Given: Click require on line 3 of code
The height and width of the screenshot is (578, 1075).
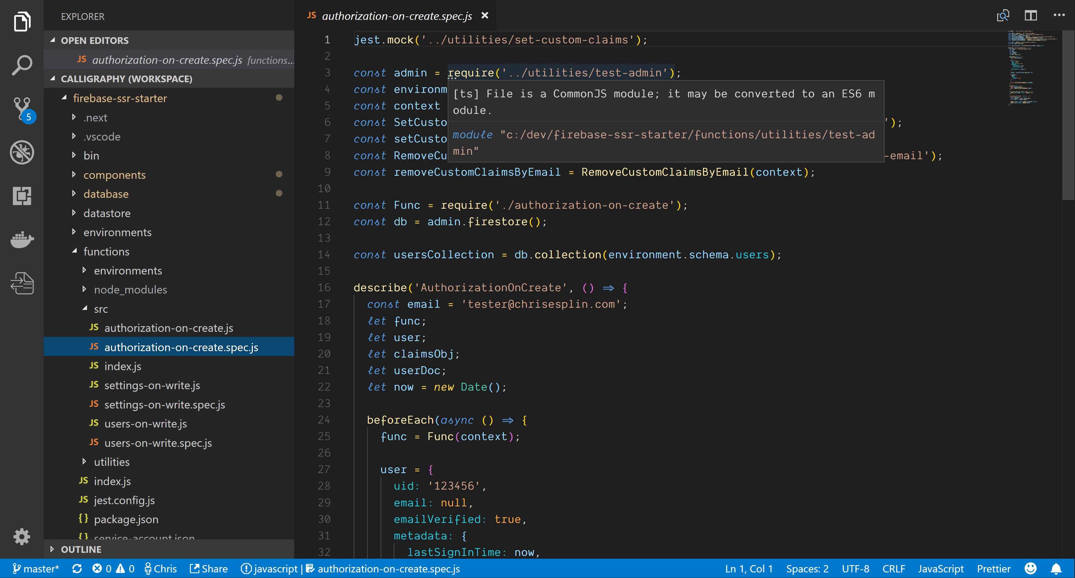Looking at the screenshot, I should tap(471, 73).
